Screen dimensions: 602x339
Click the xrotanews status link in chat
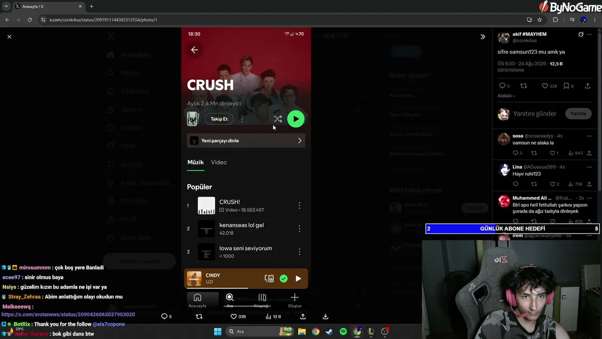tap(68, 315)
